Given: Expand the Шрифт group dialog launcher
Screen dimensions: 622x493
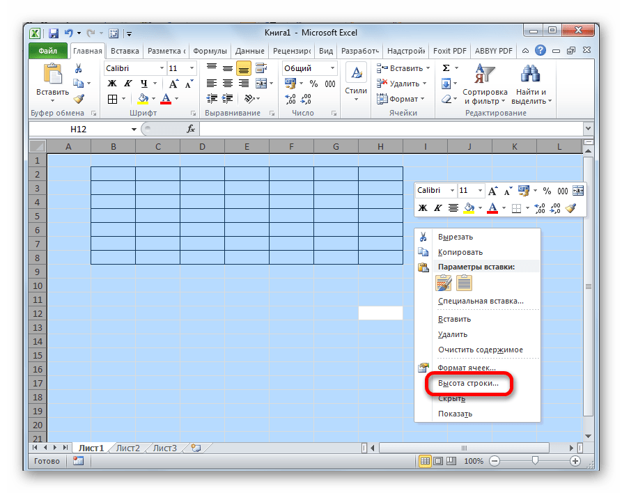Looking at the screenshot, I should pos(193,114).
